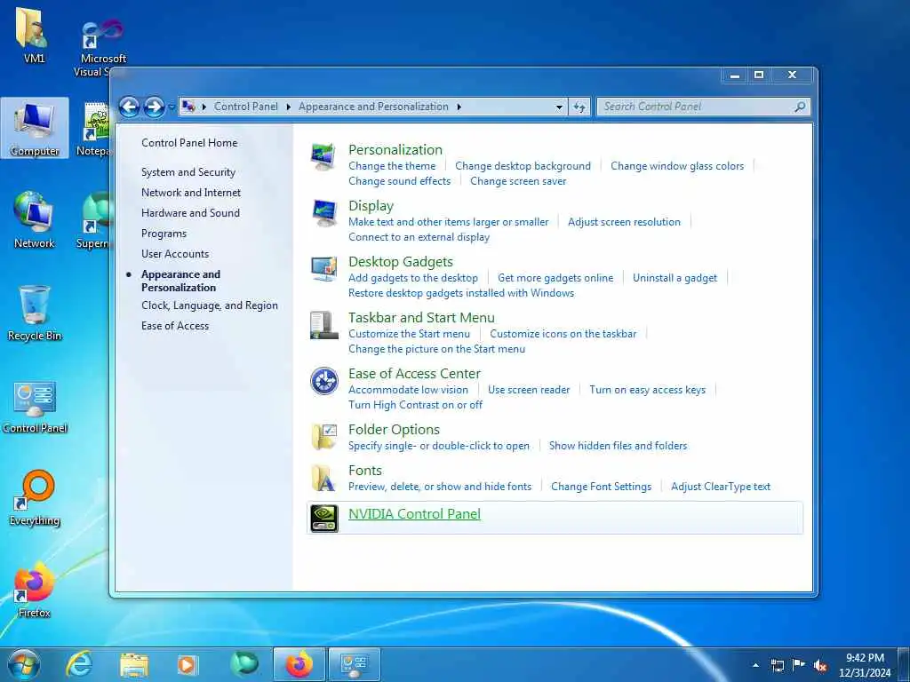Open the Programs category

point(164,234)
